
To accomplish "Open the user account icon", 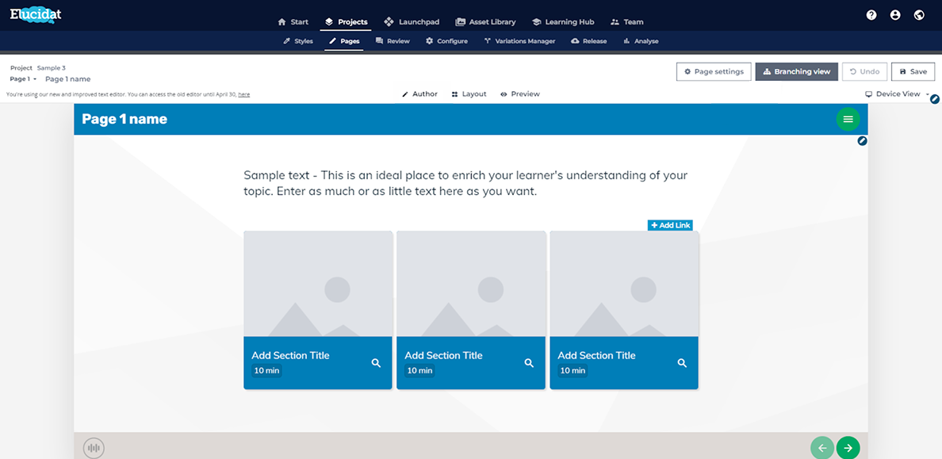I will point(895,15).
